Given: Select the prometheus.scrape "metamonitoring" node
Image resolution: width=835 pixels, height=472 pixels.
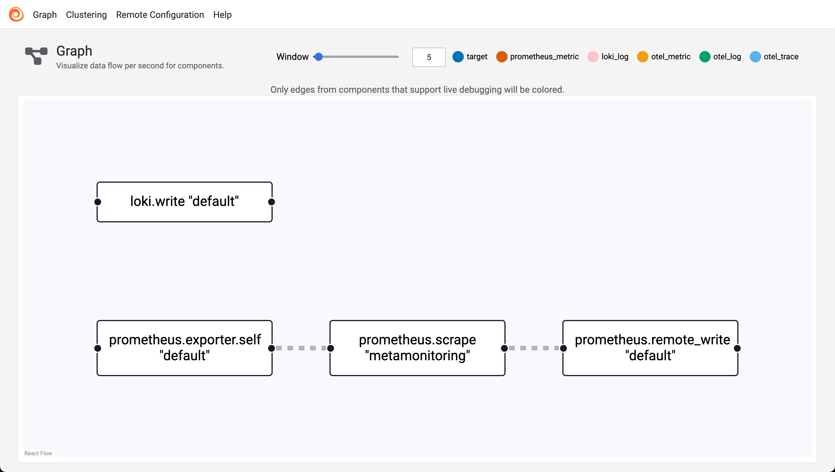Looking at the screenshot, I should click(x=417, y=348).
